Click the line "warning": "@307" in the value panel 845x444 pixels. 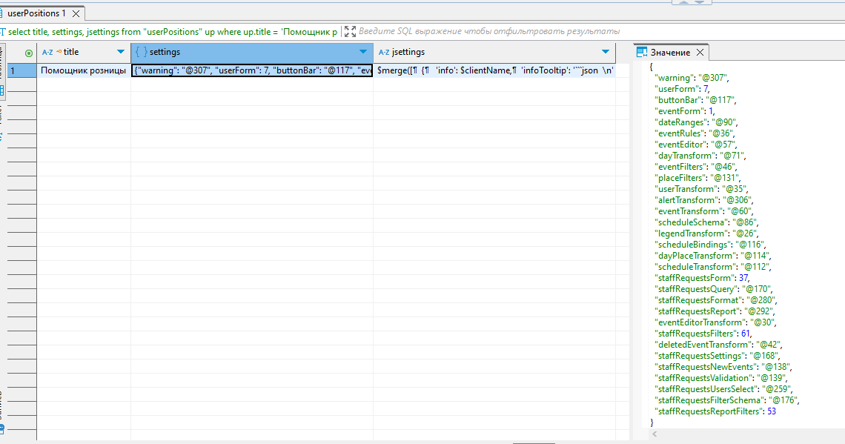[692, 78]
